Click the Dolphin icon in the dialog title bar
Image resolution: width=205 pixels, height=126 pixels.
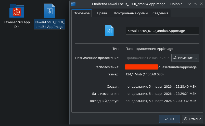pyautogui.click(x=74, y=4)
